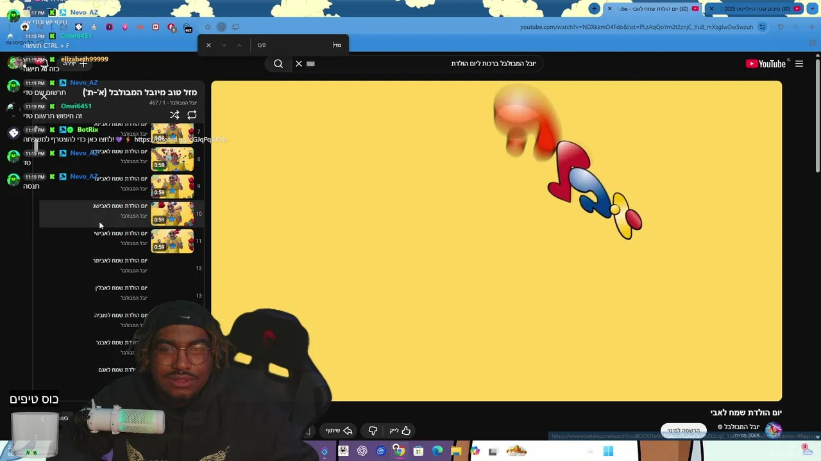Toggle shuffle for the playlist

click(x=174, y=115)
